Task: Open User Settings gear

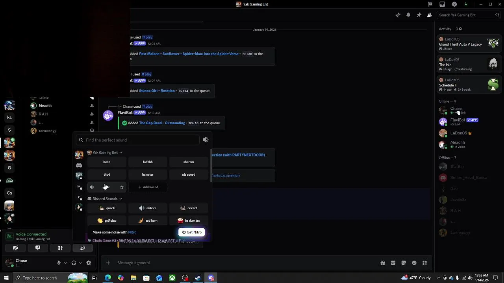Action: 89,263
